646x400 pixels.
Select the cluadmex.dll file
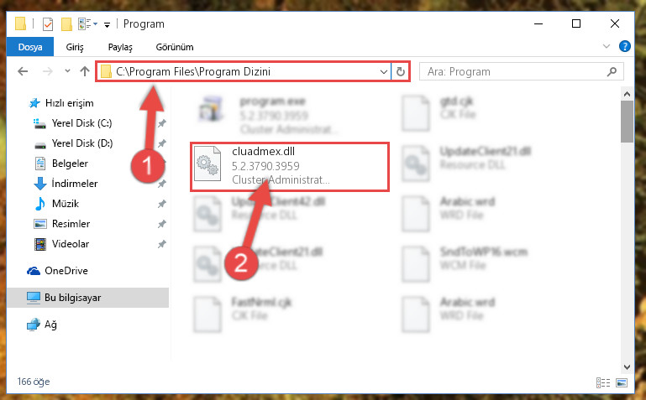tap(289, 166)
